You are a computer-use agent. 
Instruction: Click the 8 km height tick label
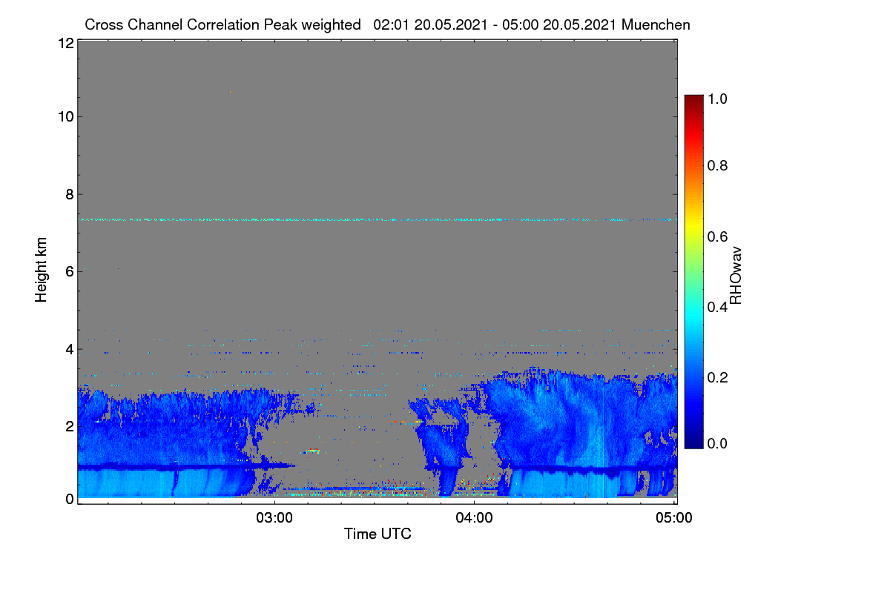click(70, 195)
